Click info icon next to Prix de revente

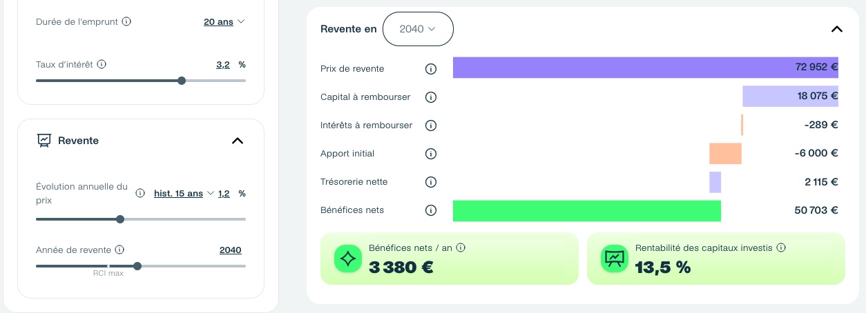(x=431, y=69)
